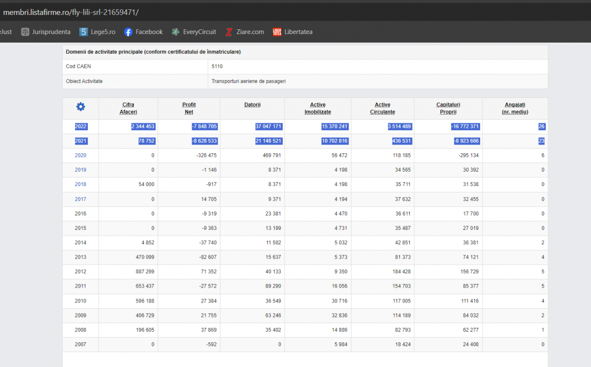Image resolution: width=591 pixels, height=367 pixels.
Task: Click the Active Imobilizate column header
Action: tap(318, 108)
